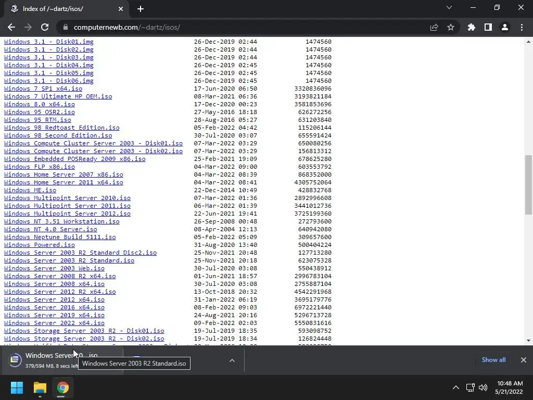Image resolution: width=533 pixels, height=400 pixels.
Task: Open Windows NT 3.51 Workstation.iso
Action: click(62, 222)
